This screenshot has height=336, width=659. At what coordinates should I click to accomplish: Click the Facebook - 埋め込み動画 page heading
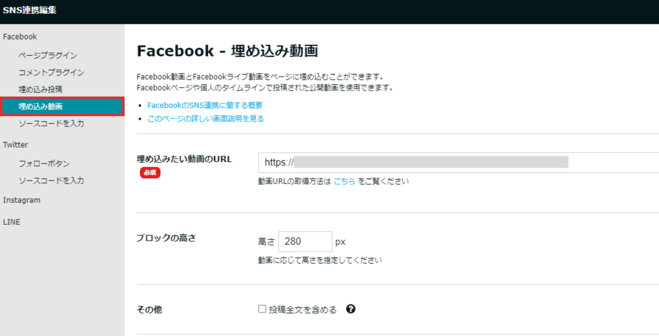tap(227, 51)
